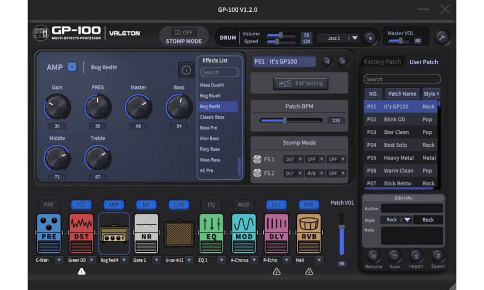Disable the RVB module

tap(309, 205)
